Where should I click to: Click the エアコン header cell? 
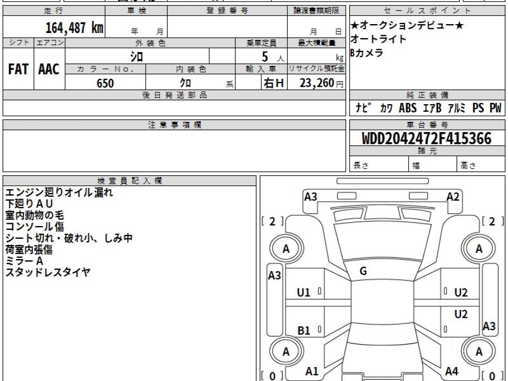tap(50, 43)
